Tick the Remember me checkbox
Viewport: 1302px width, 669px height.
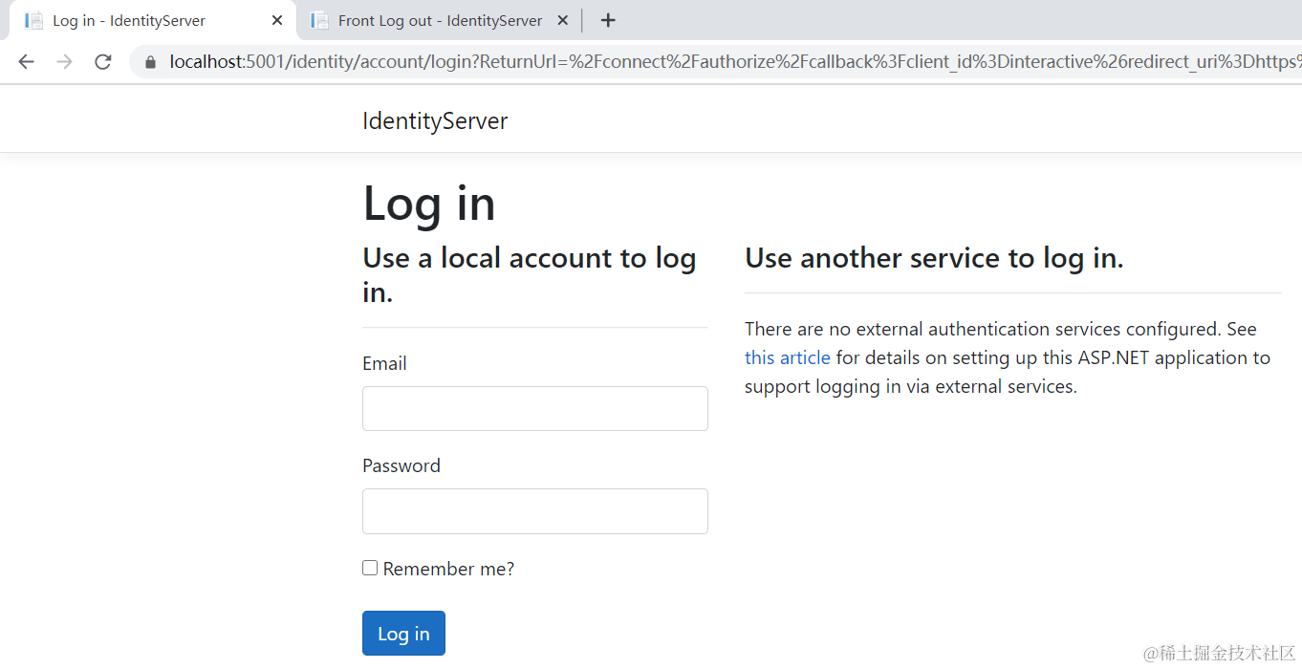coord(370,568)
